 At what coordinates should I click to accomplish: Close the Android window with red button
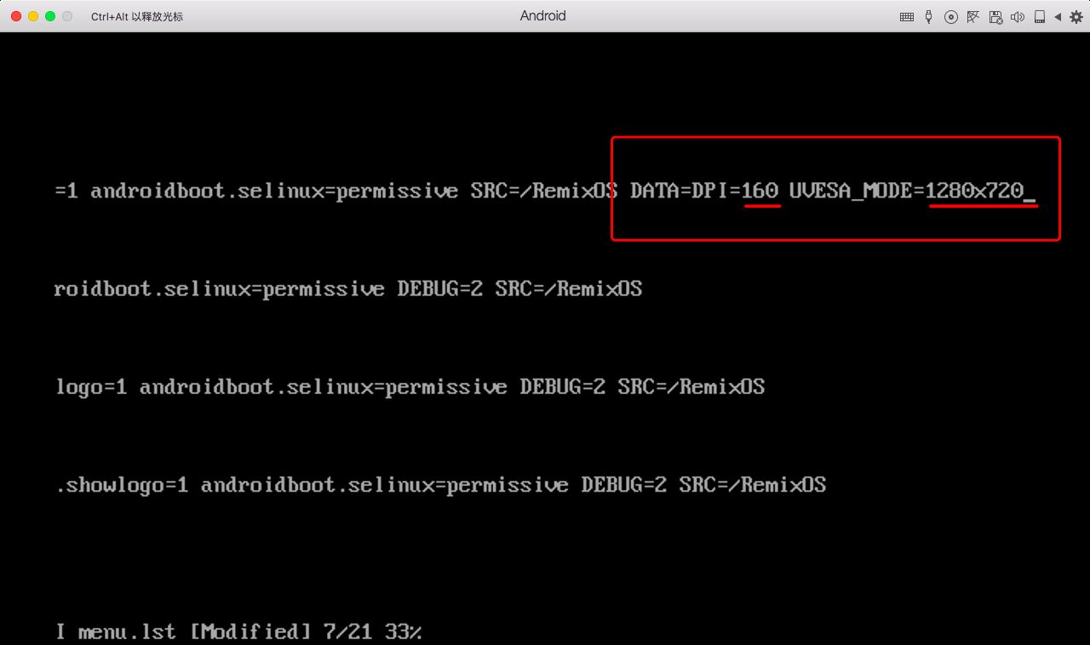tap(16, 16)
